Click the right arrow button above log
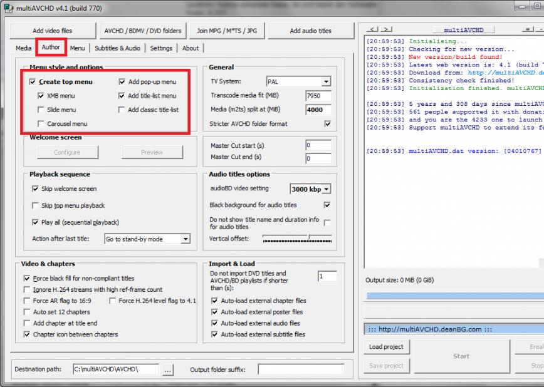The width and height of the screenshot is (544, 387). tap(385, 29)
